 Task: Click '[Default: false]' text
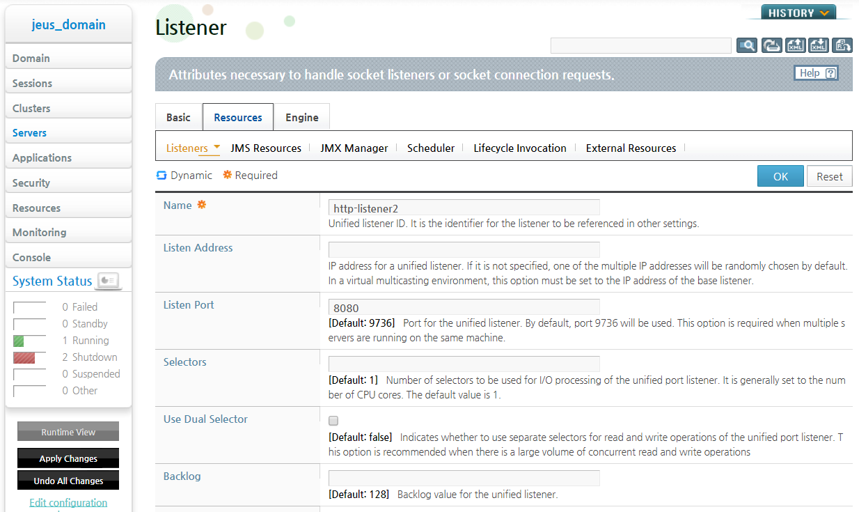click(360, 437)
